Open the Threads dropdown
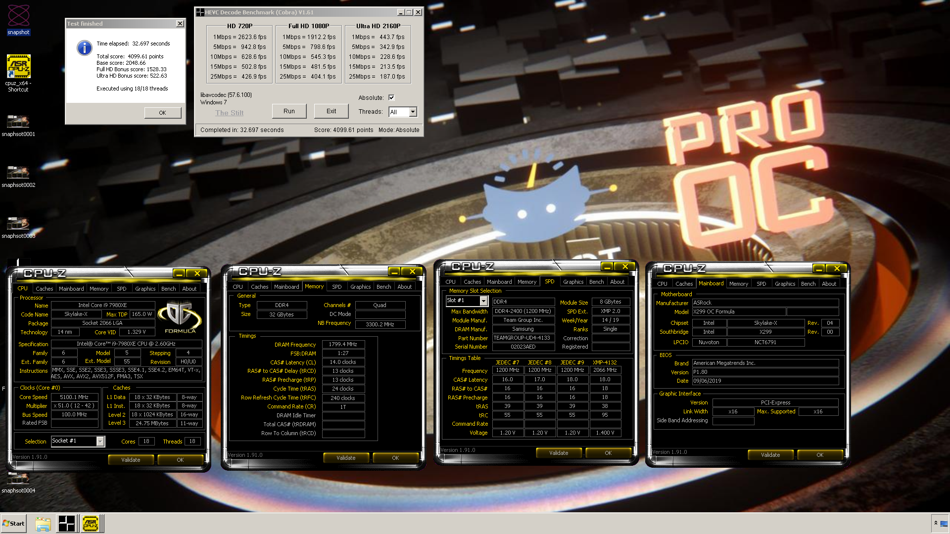Image resolution: width=950 pixels, height=534 pixels. pyautogui.click(x=413, y=112)
